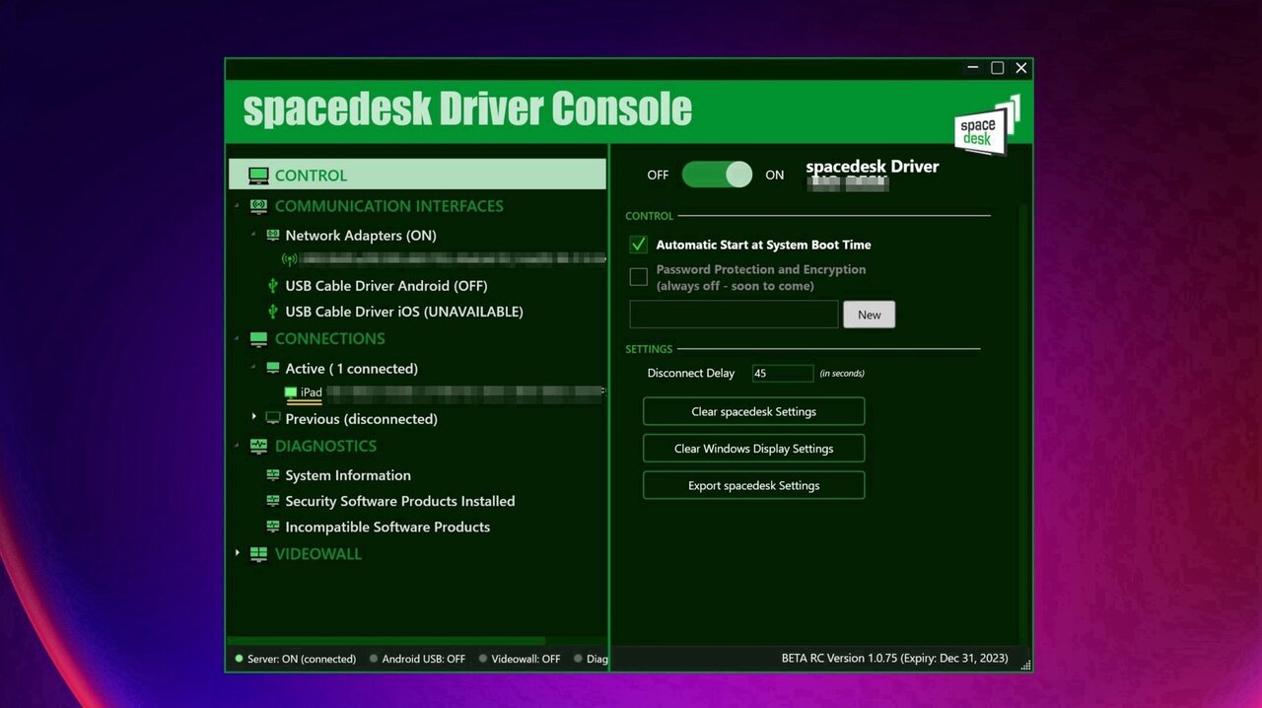The height and width of the screenshot is (708, 1262).
Task: Minimize the Driver Console window
Action: click(973, 68)
